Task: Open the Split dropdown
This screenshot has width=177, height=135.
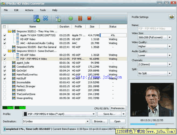Action: coord(169,73)
